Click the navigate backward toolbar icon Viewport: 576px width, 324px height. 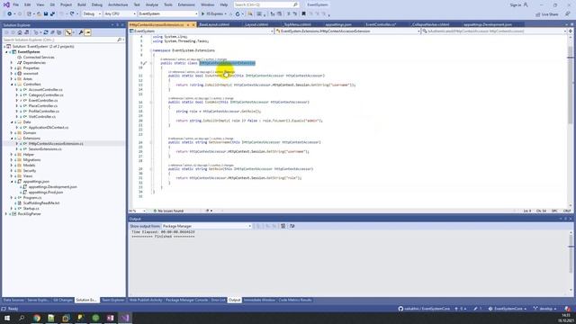point(10,14)
